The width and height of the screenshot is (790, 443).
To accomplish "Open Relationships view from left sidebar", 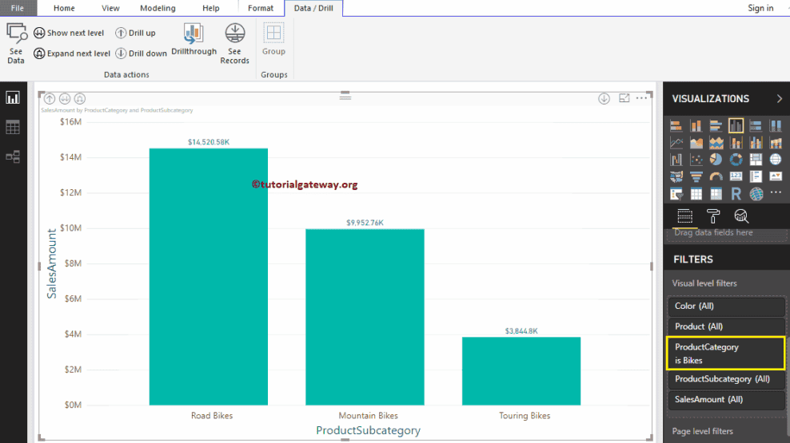I will (x=13, y=156).
